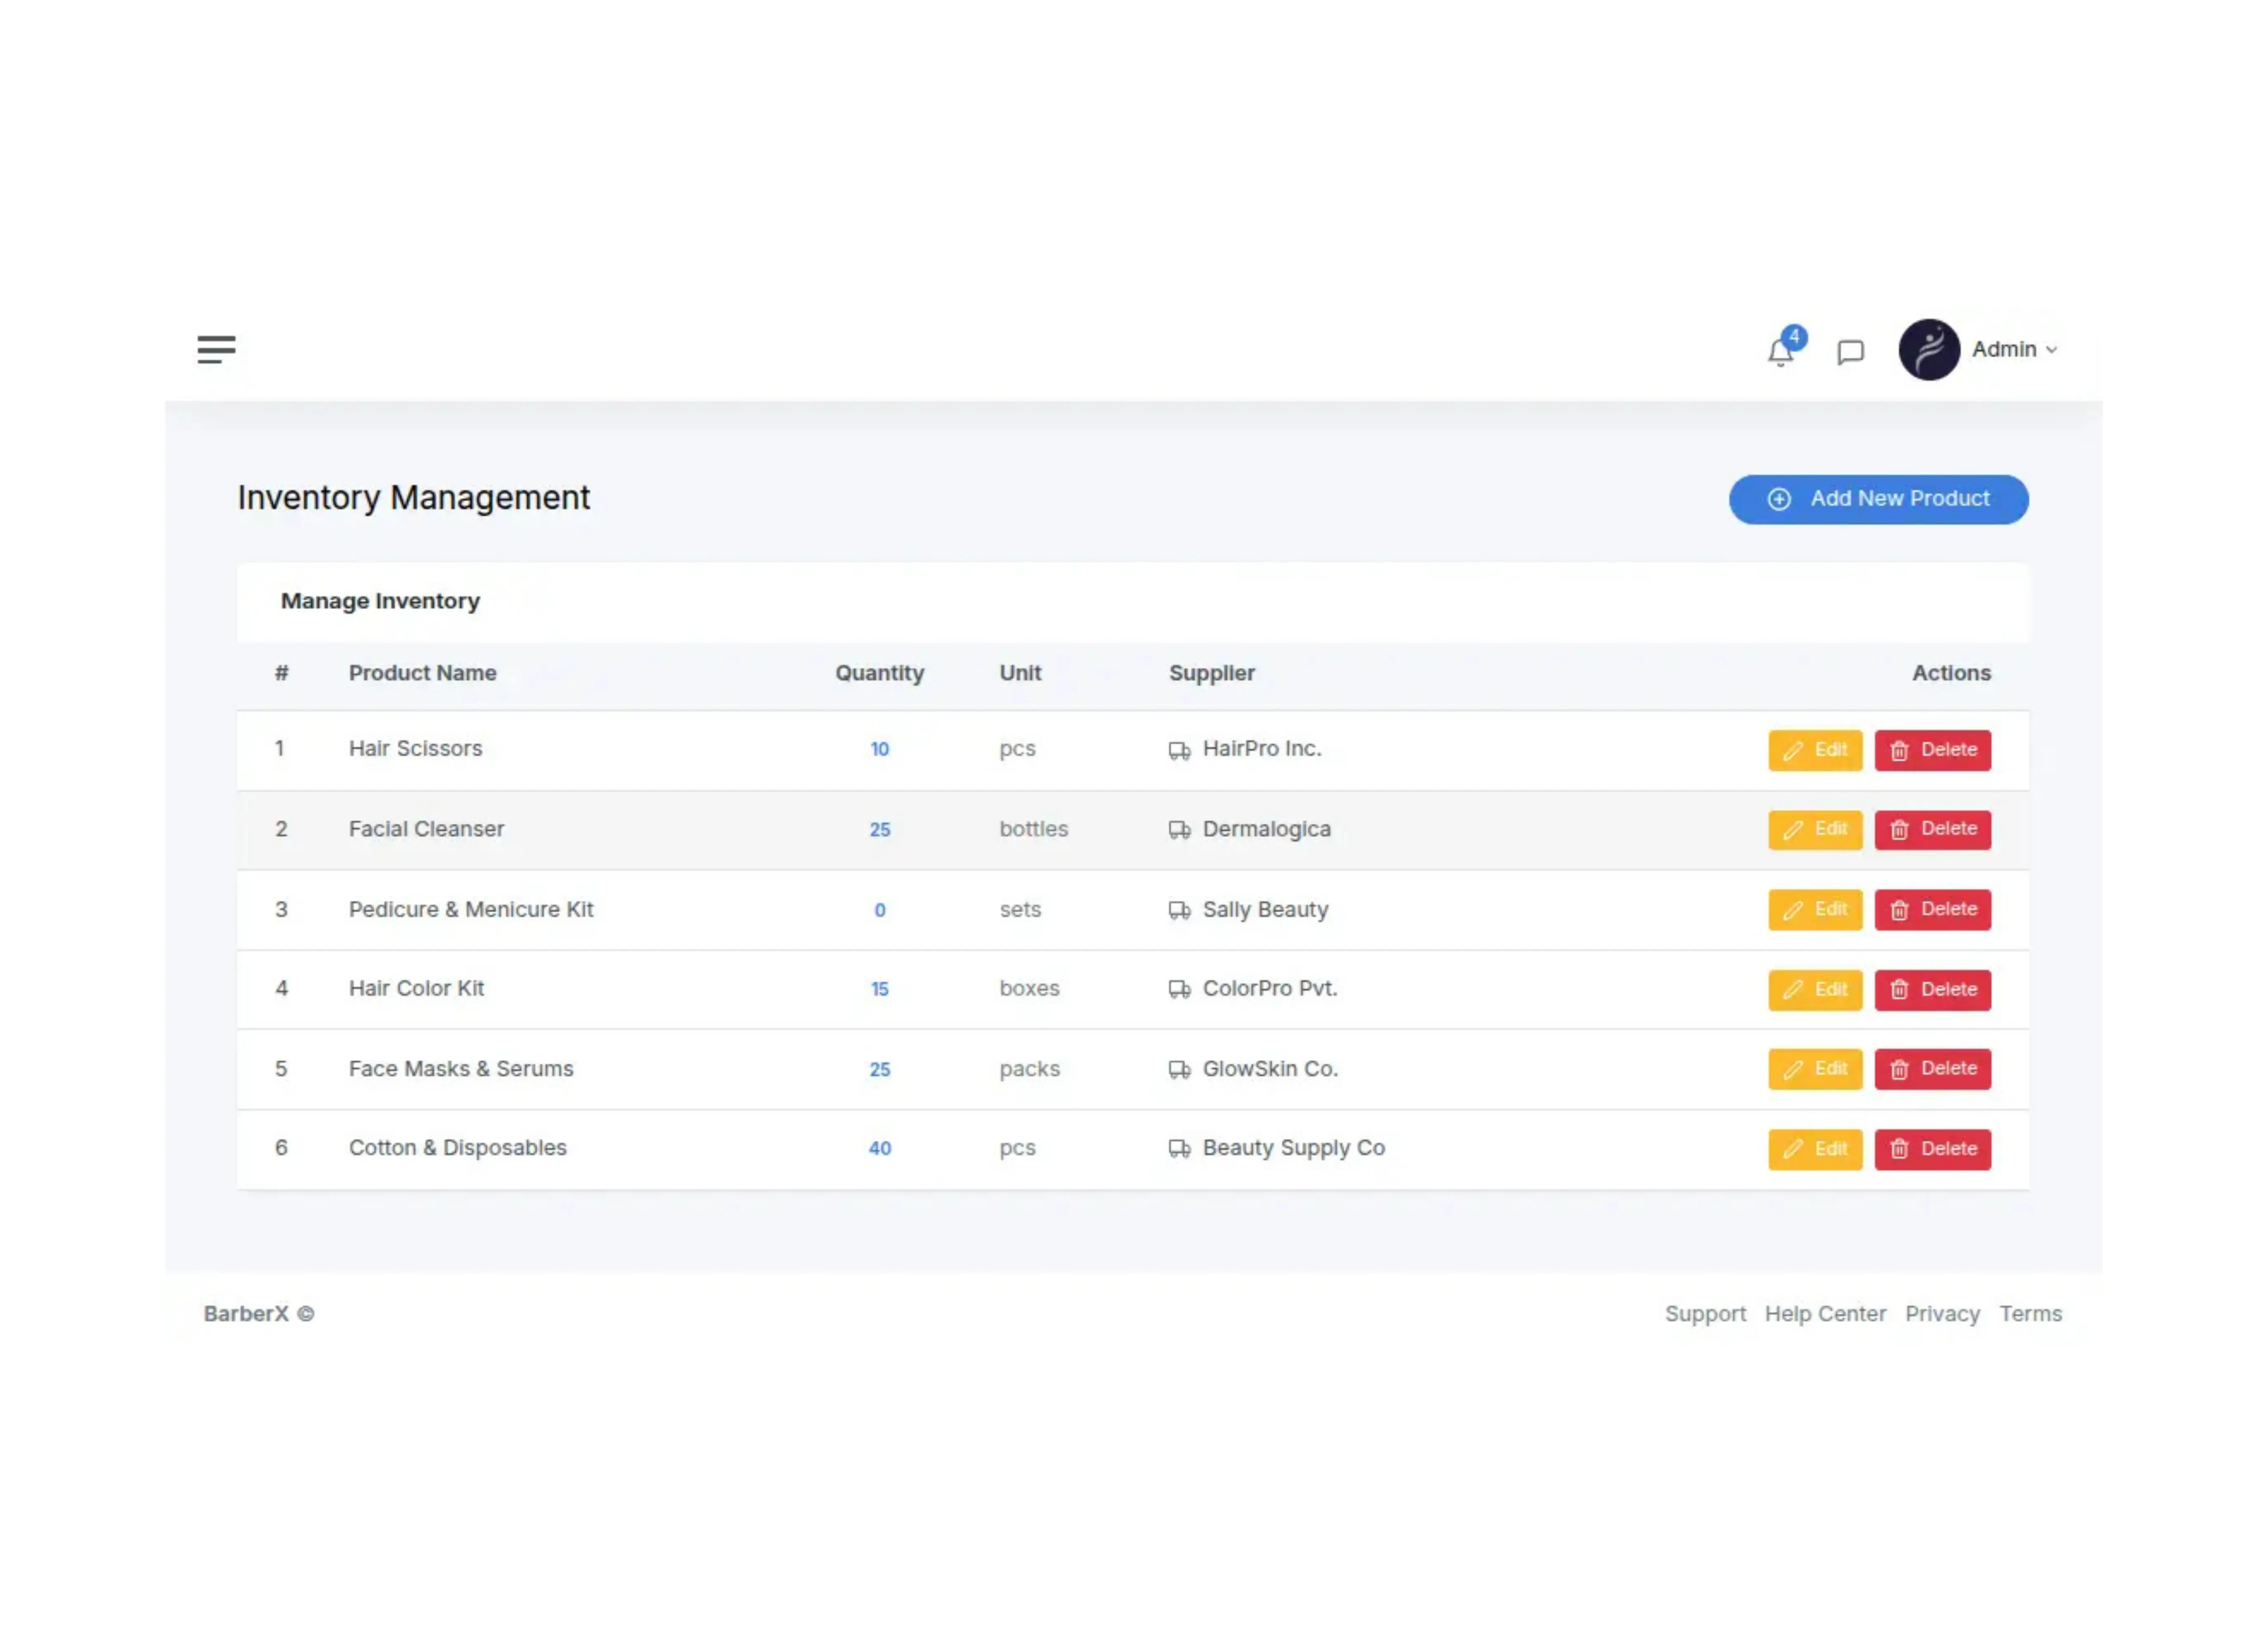Open the Support footer link
This screenshot has height=1652, width=2268.
click(x=1705, y=1314)
